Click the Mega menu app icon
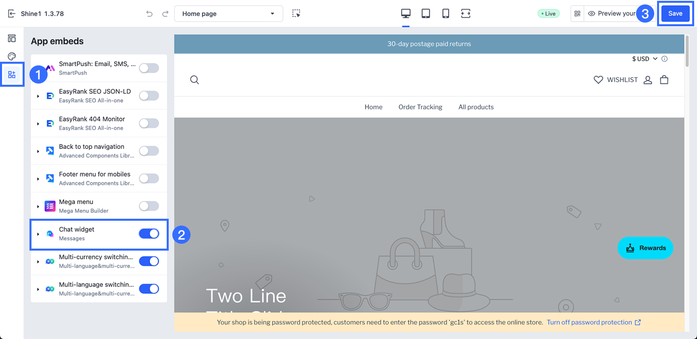 tap(50, 206)
